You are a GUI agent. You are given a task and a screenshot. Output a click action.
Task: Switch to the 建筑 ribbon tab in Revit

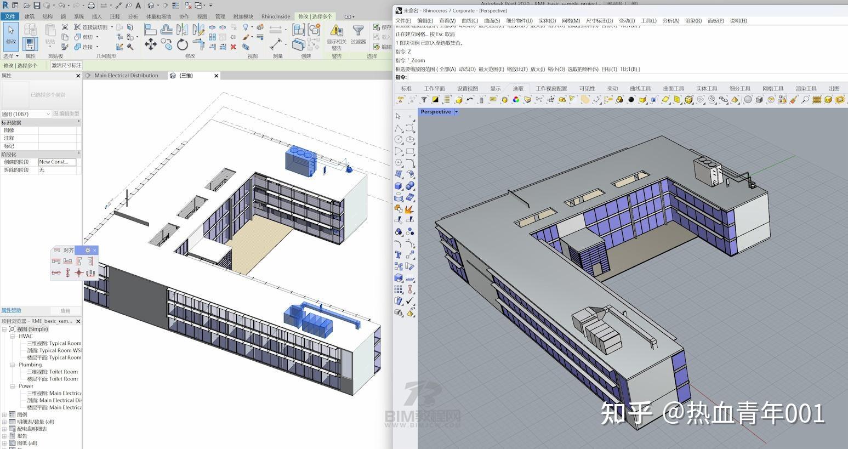30,16
